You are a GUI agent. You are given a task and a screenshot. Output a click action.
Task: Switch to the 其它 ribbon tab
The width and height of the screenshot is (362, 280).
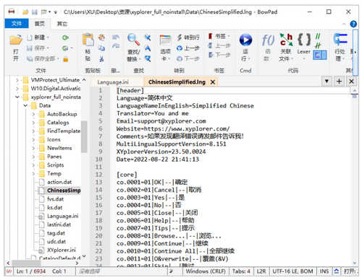(x=62, y=24)
